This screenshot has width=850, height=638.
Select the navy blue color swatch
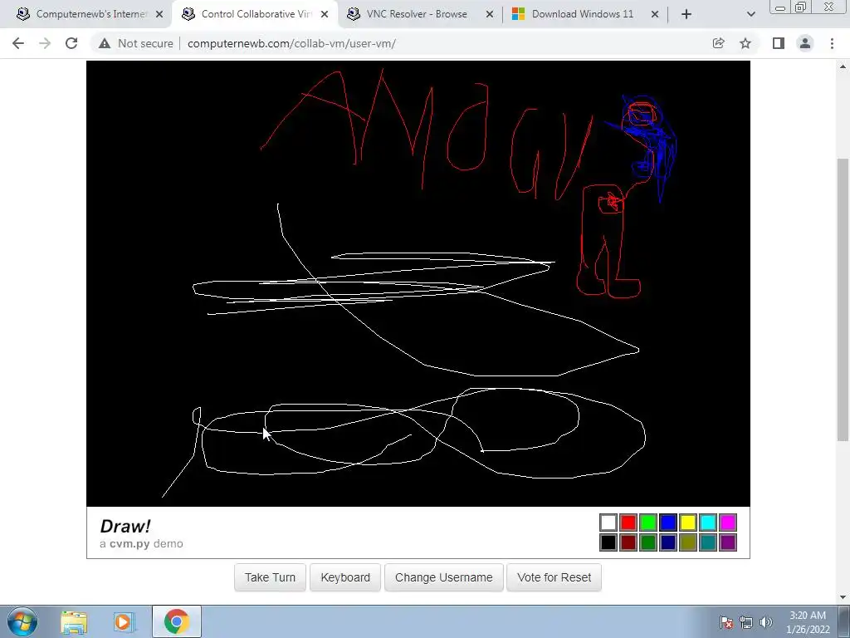pyautogui.click(x=668, y=542)
